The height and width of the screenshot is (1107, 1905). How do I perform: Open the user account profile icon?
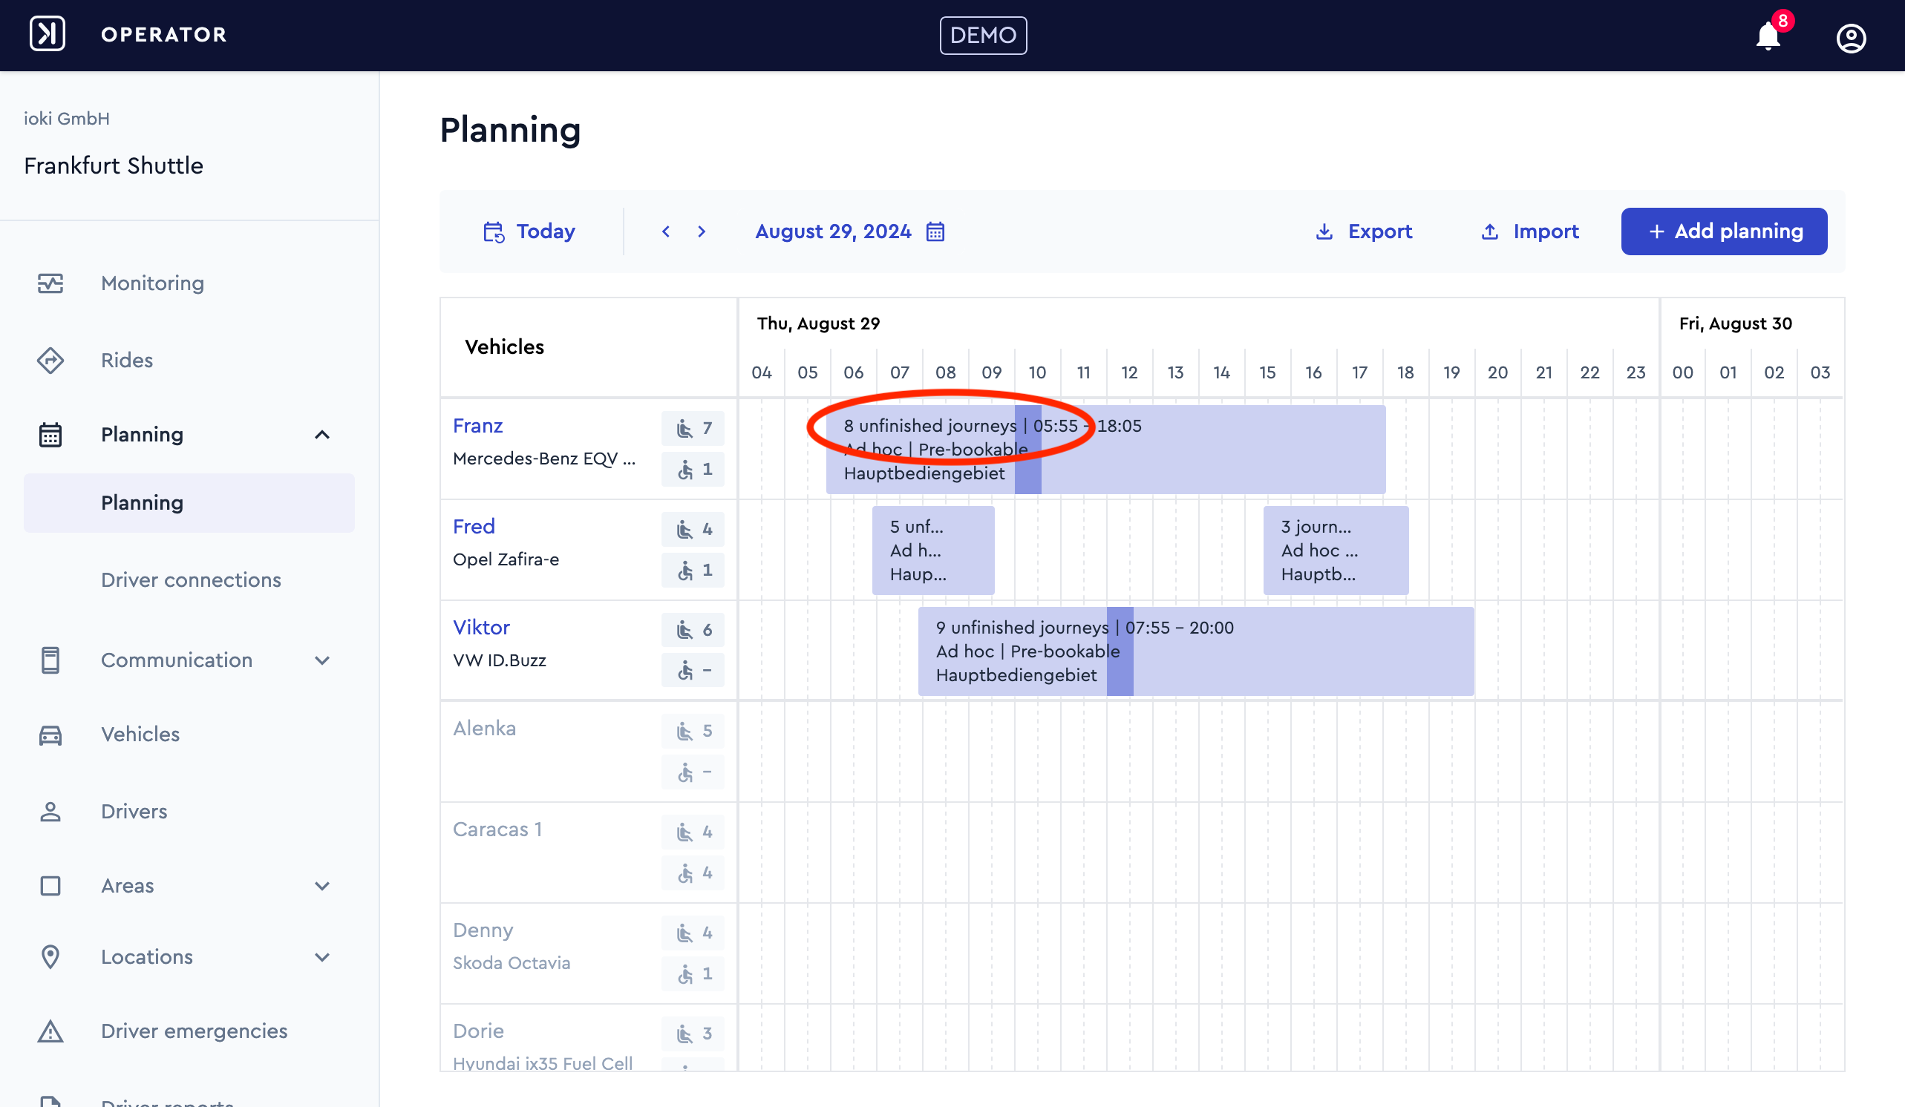tap(1851, 38)
